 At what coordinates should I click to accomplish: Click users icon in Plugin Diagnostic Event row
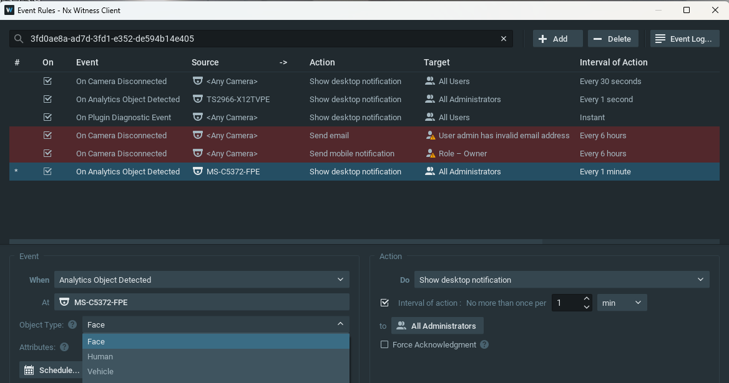click(429, 117)
